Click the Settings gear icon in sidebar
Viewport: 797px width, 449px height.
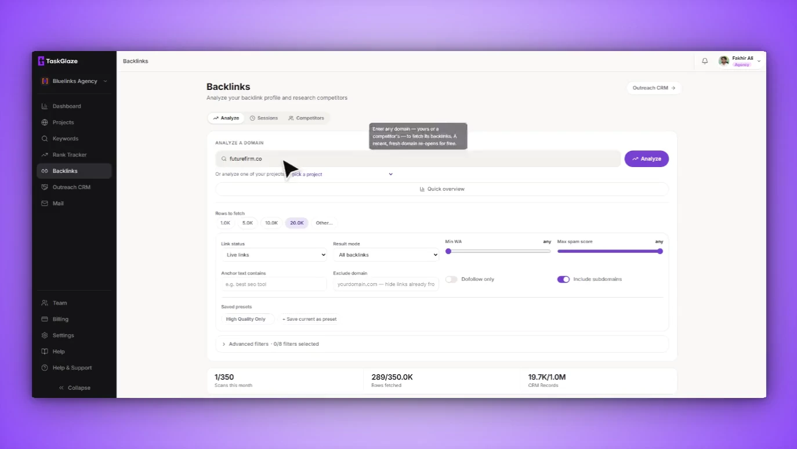click(x=45, y=335)
